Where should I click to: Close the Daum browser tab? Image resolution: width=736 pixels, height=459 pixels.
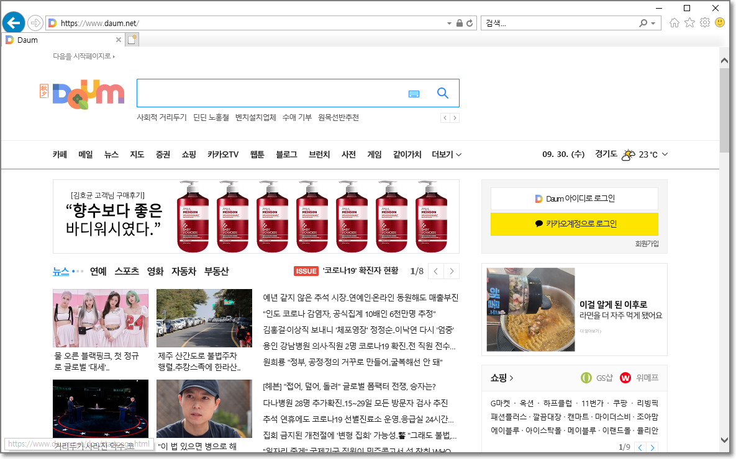point(118,40)
